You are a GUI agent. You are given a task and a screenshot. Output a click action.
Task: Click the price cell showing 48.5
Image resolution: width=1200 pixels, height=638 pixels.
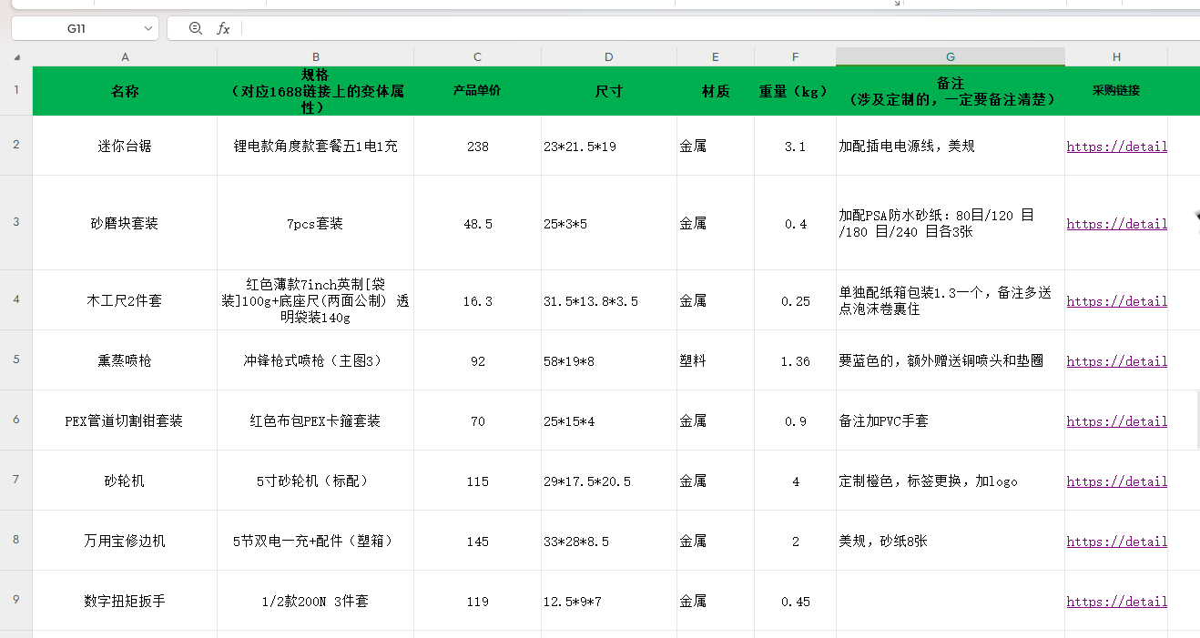click(477, 223)
